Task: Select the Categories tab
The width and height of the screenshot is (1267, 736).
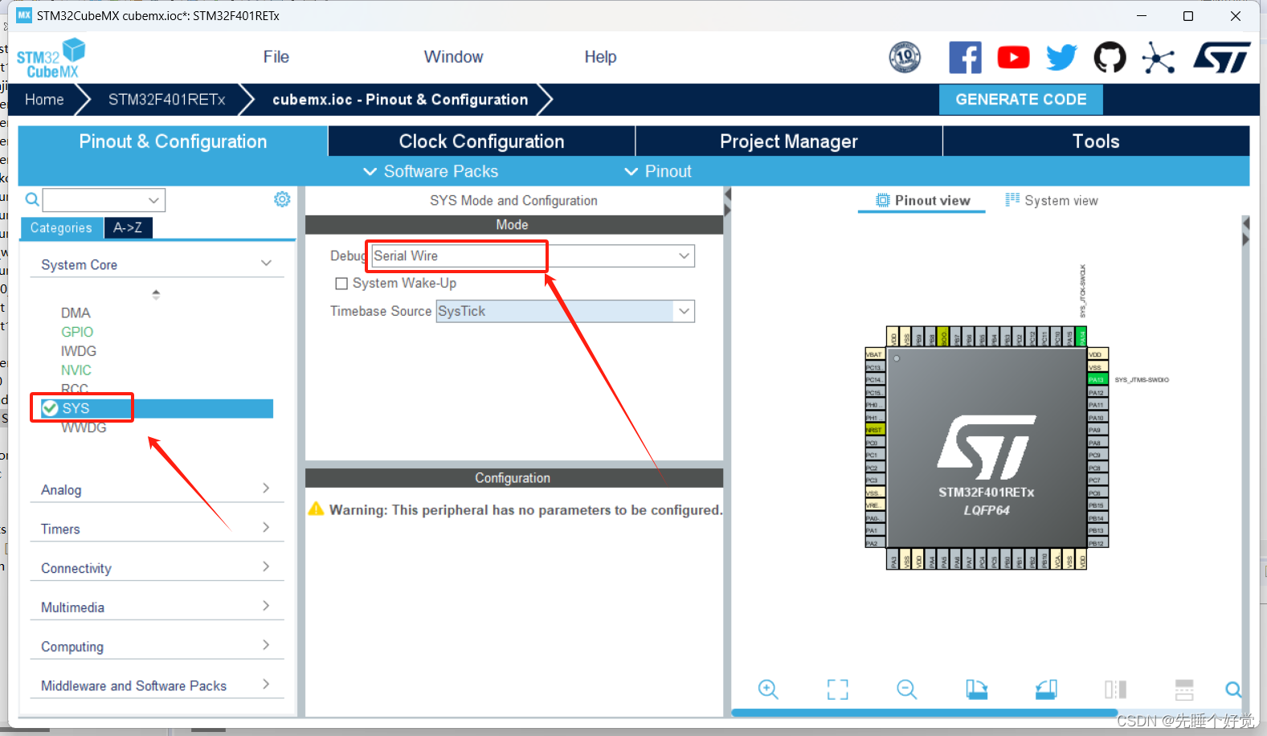Action: 61,228
